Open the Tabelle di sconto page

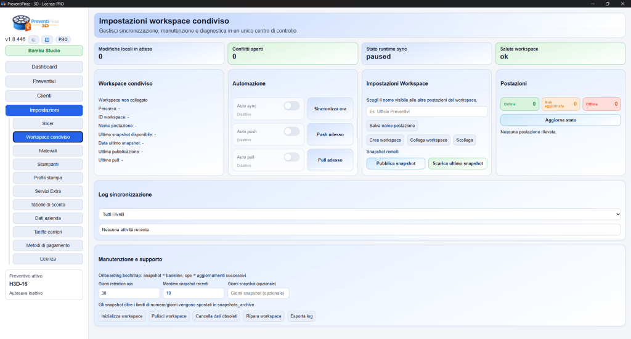coord(47,205)
